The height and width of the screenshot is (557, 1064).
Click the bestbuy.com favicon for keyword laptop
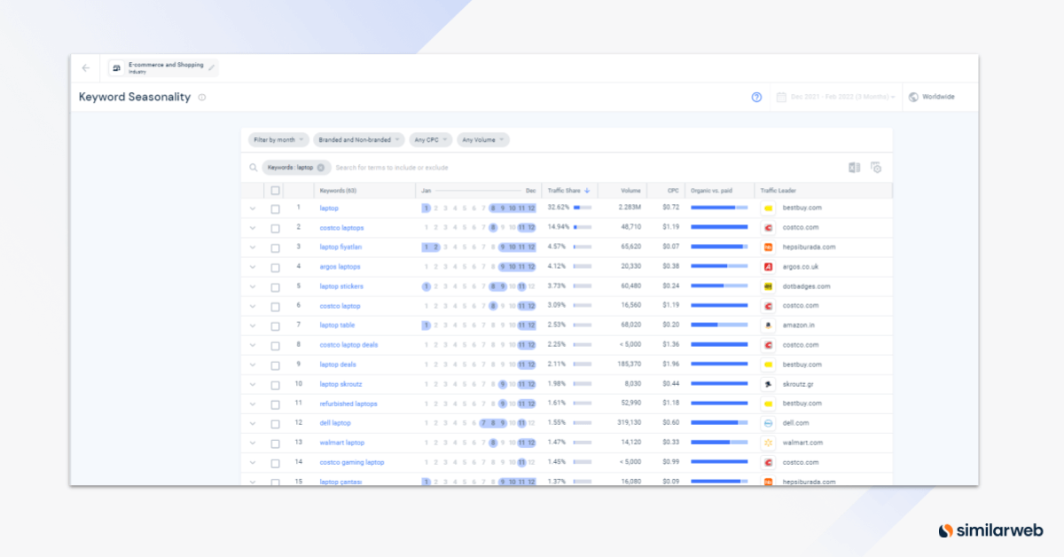[x=769, y=208]
